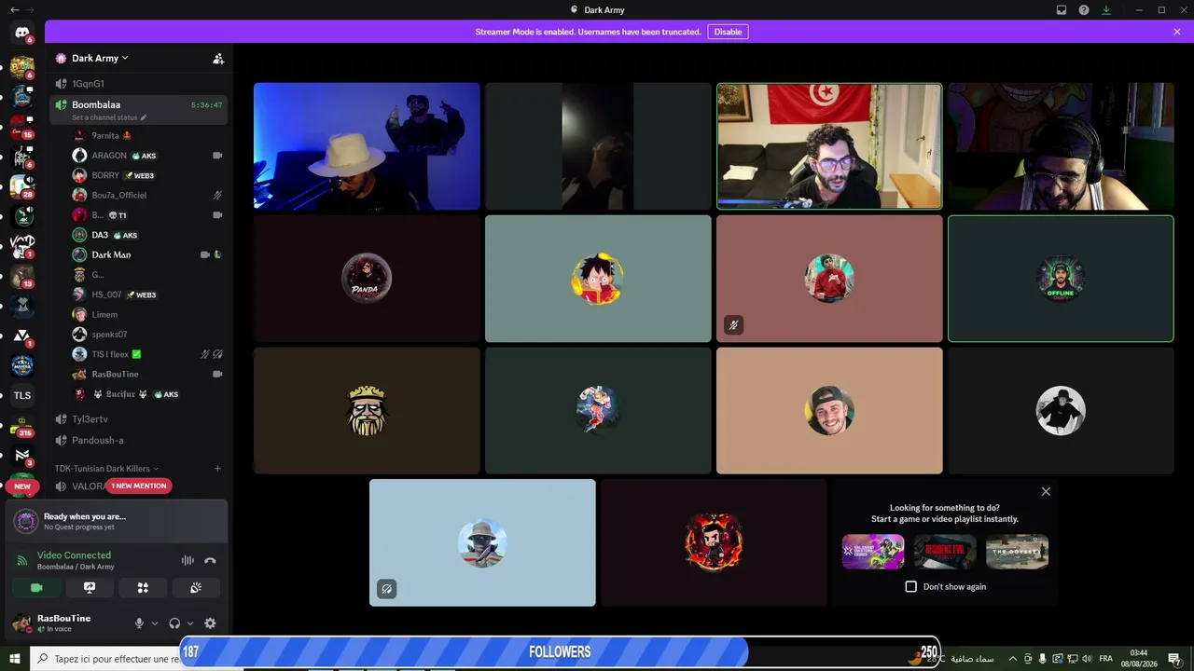1194x671 pixels.
Task: Click the red NEW server badge
Action: click(22, 486)
